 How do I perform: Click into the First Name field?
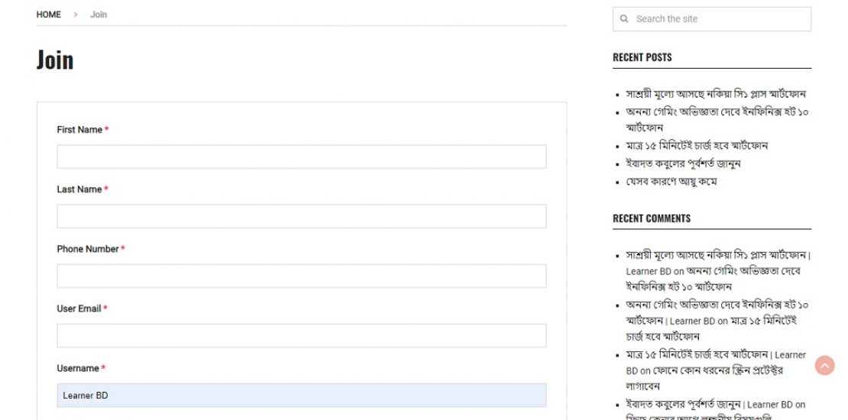(x=301, y=157)
